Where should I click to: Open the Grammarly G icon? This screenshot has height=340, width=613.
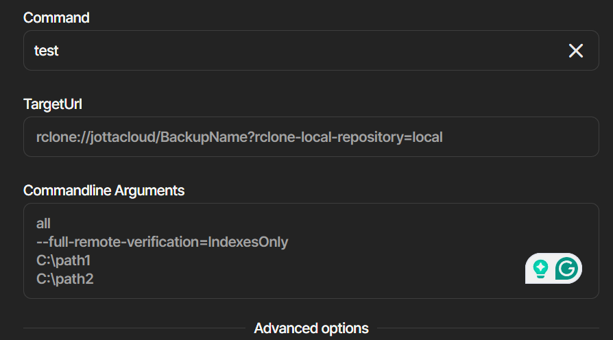coord(566,269)
